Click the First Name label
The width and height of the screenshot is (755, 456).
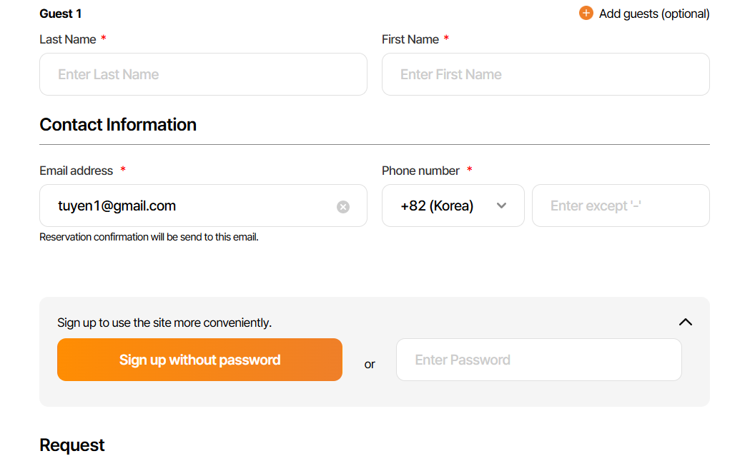tap(410, 39)
